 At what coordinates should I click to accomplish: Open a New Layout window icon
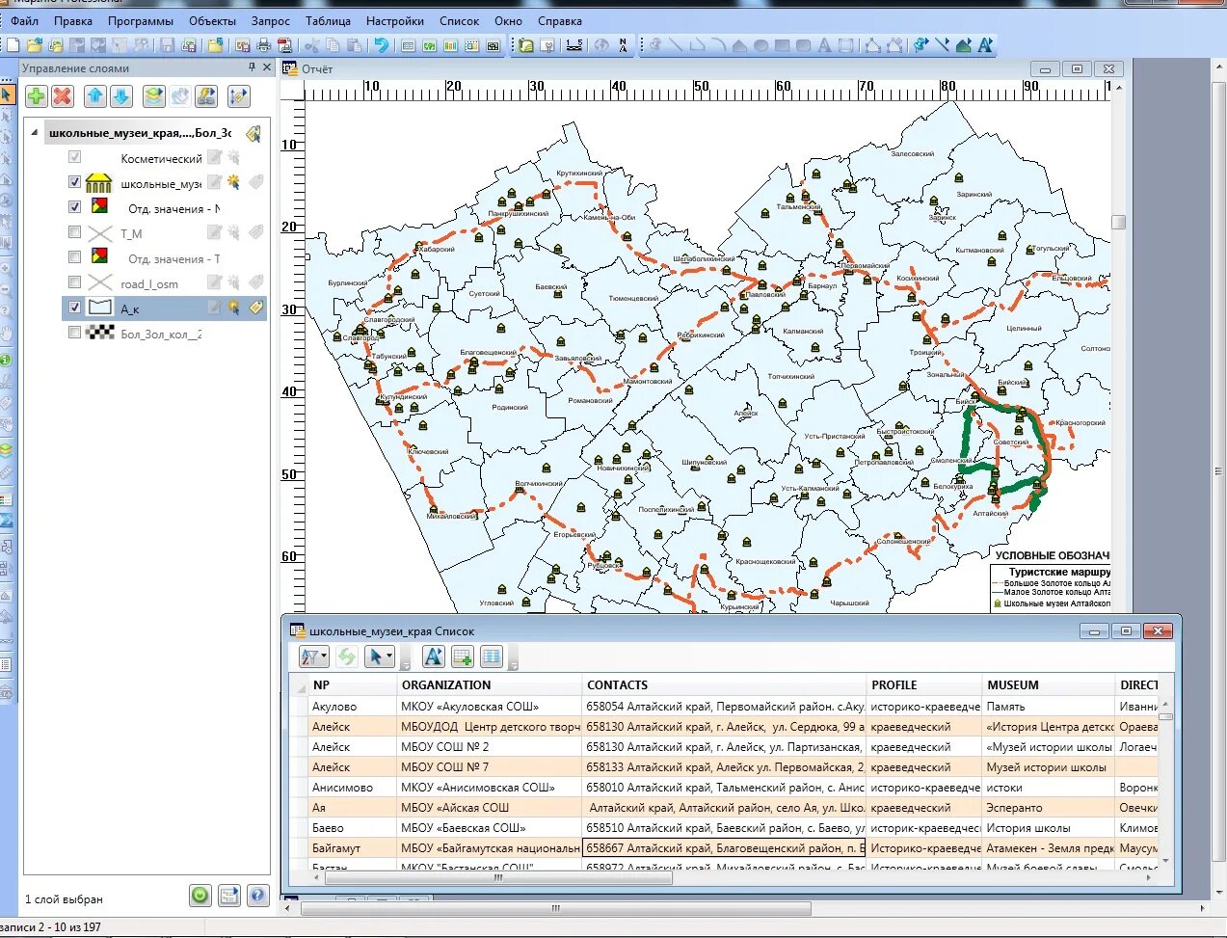coord(471,45)
